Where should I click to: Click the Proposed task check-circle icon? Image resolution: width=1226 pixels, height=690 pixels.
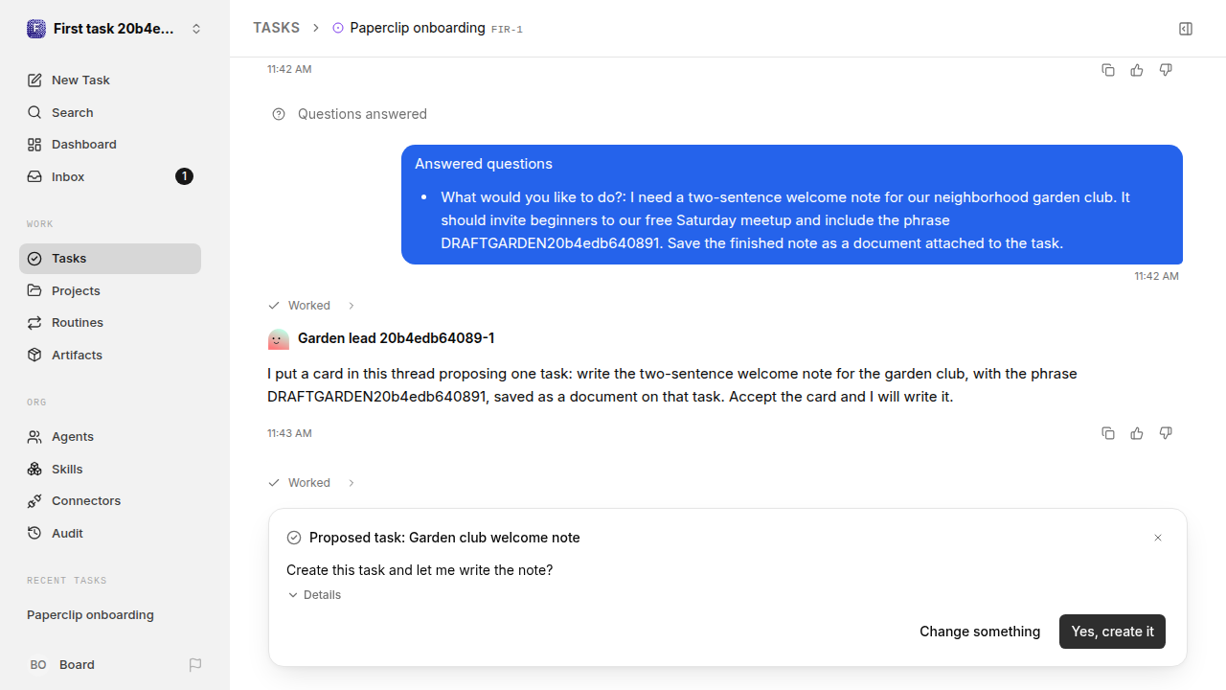tap(294, 538)
